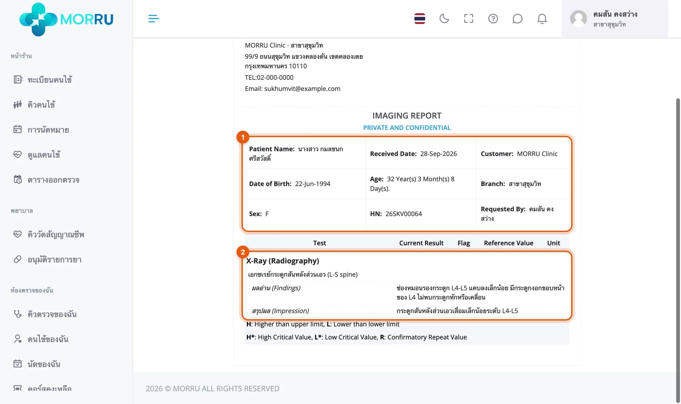
Task: Collapse the sidebar with the hamburger menu icon
Action: click(154, 19)
